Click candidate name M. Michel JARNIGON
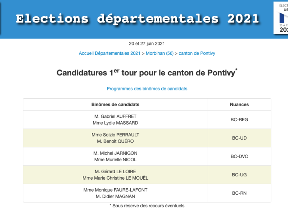Image resolution: width=288 pixels, height=216 pixels. point(115,153)
